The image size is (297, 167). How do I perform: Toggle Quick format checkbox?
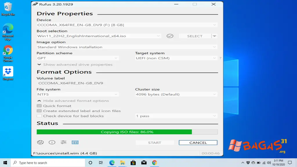pos(39,106)
